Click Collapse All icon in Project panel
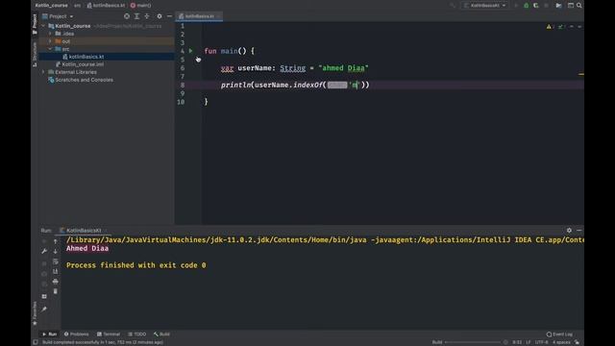615x346 pixels. pyautogui.click(x=147, y=16)
